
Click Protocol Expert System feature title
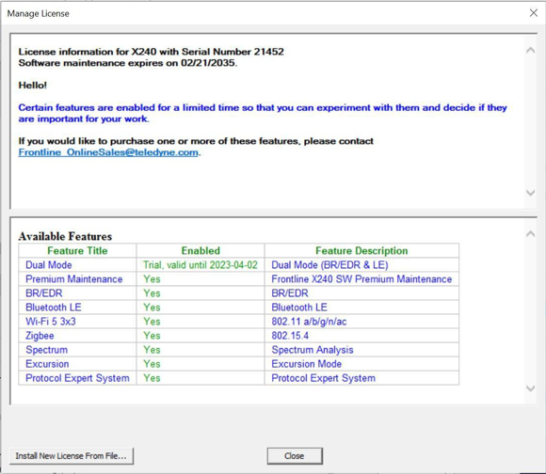[77, 378]
